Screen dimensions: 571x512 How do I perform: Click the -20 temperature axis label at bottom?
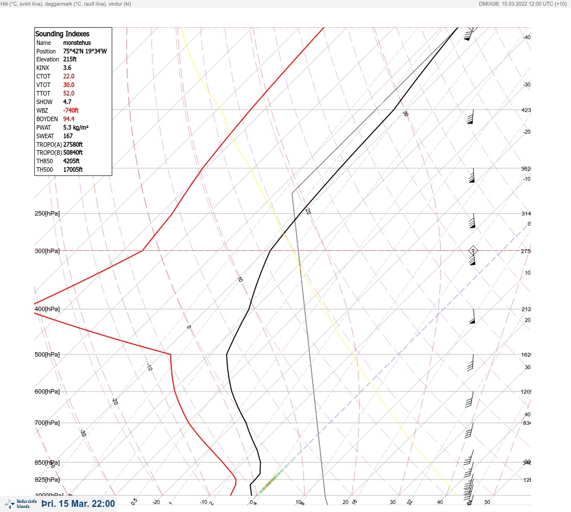click(156, 502)
